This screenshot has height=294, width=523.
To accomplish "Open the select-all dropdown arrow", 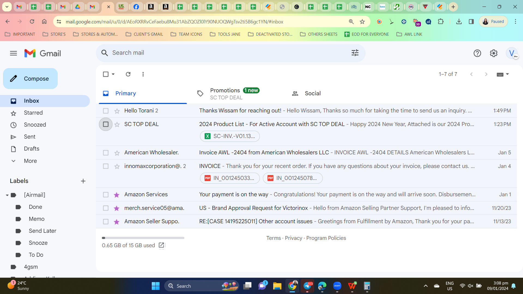I will coord(113,74).
